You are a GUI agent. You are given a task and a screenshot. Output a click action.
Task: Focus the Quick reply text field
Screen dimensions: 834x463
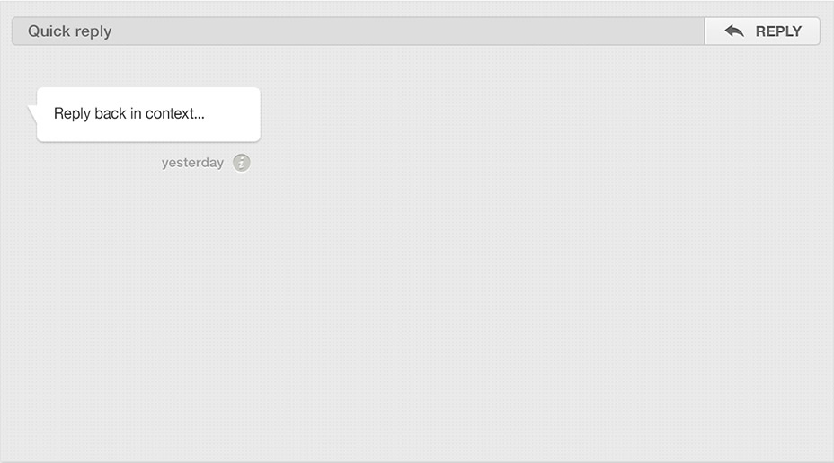coord(359,31)
